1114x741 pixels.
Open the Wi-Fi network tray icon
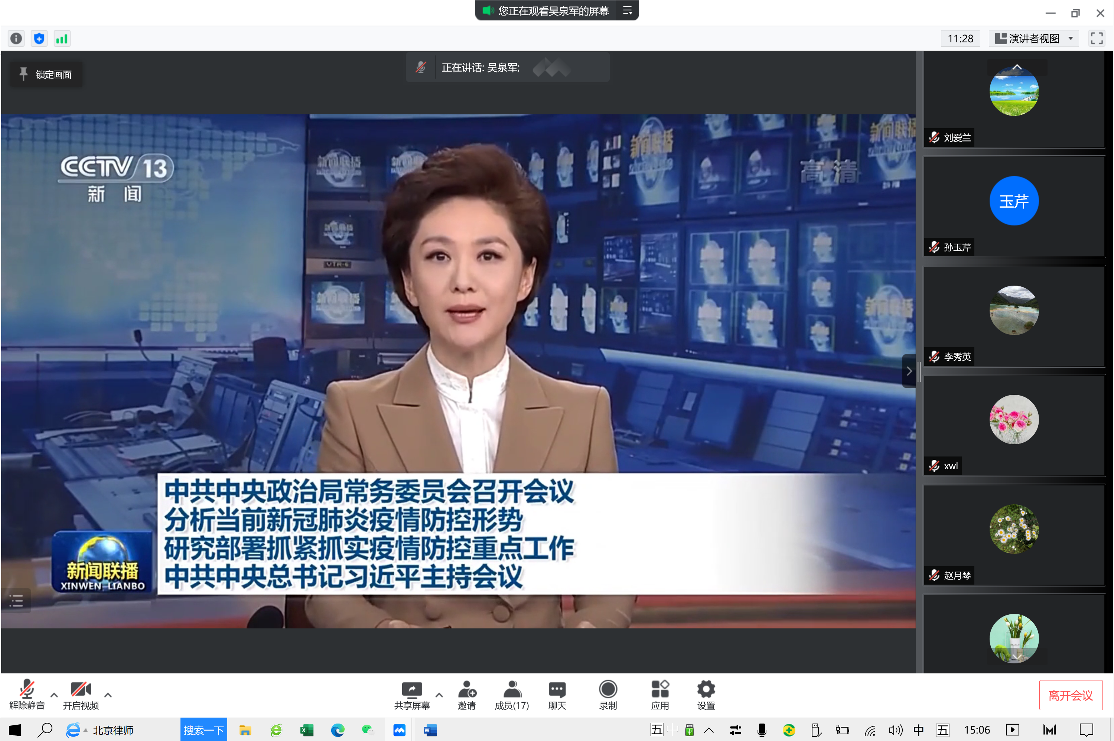pyautogui.click(x=870, y=730)
